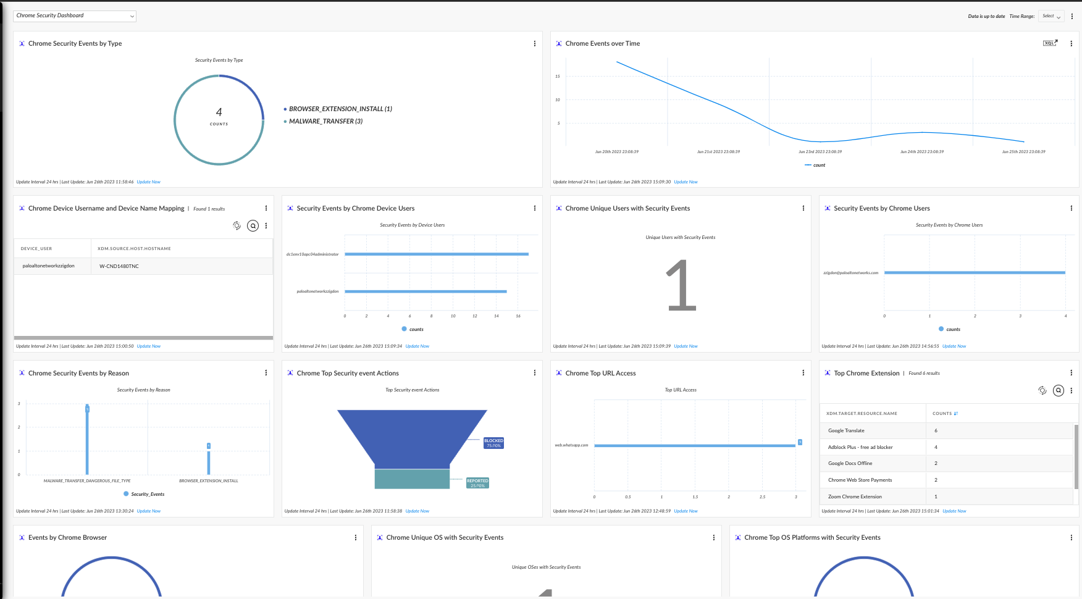Select the paloaltonetworkzzigdon table cell
Image resolution: width=1082 pixels, height=599 pixels.
coord(52,266)
